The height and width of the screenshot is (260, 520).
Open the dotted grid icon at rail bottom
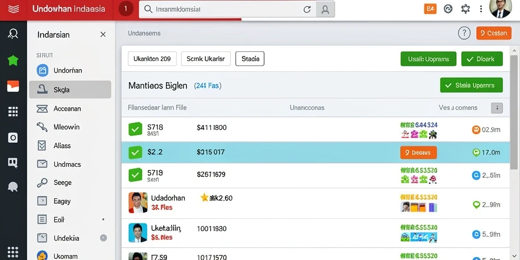pos(13,251)
